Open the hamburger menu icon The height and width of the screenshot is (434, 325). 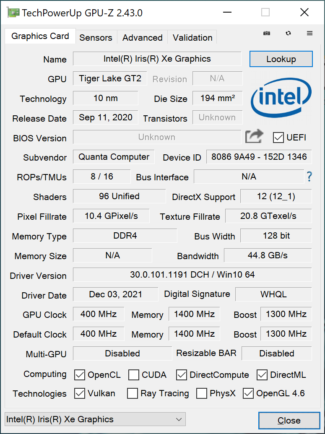[309, 33]
